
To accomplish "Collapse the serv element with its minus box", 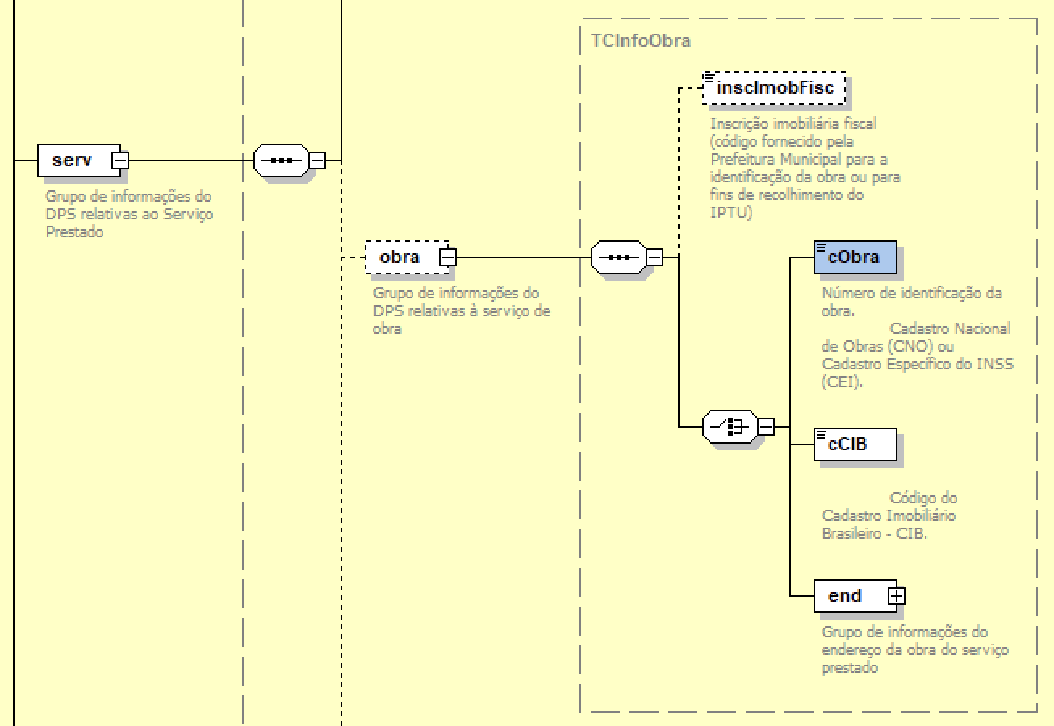I will click(119, 161).
